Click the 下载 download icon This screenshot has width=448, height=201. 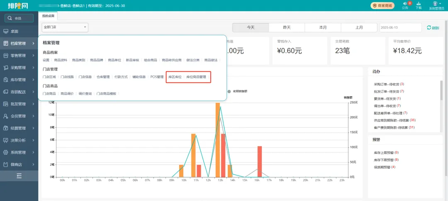(419, 3)
